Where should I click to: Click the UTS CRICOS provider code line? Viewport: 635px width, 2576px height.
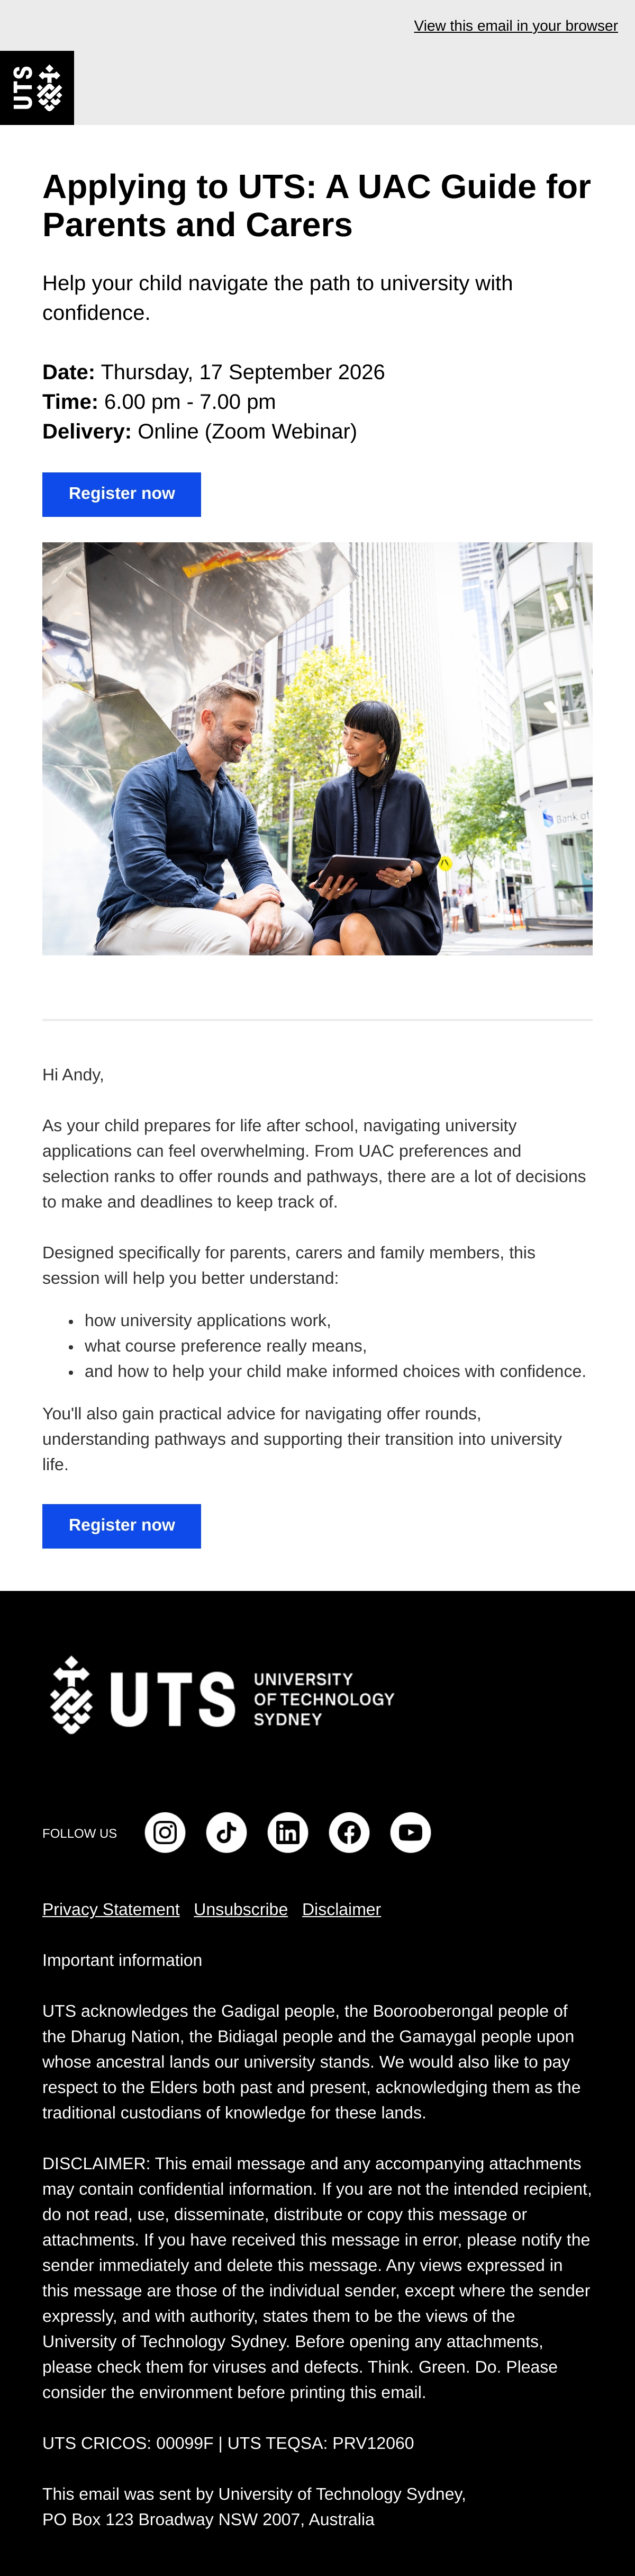(228, 2443)
